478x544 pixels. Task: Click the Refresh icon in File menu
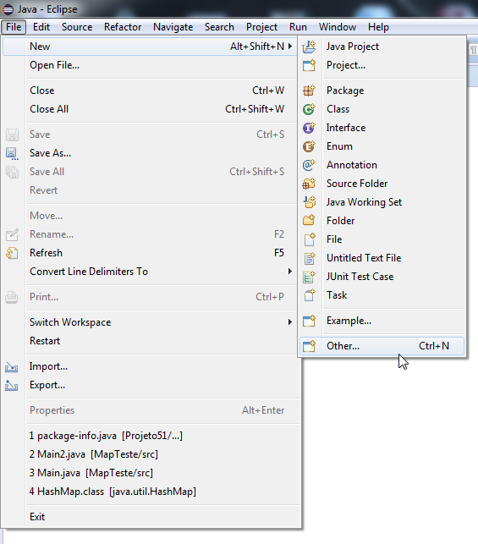point(12,253)
